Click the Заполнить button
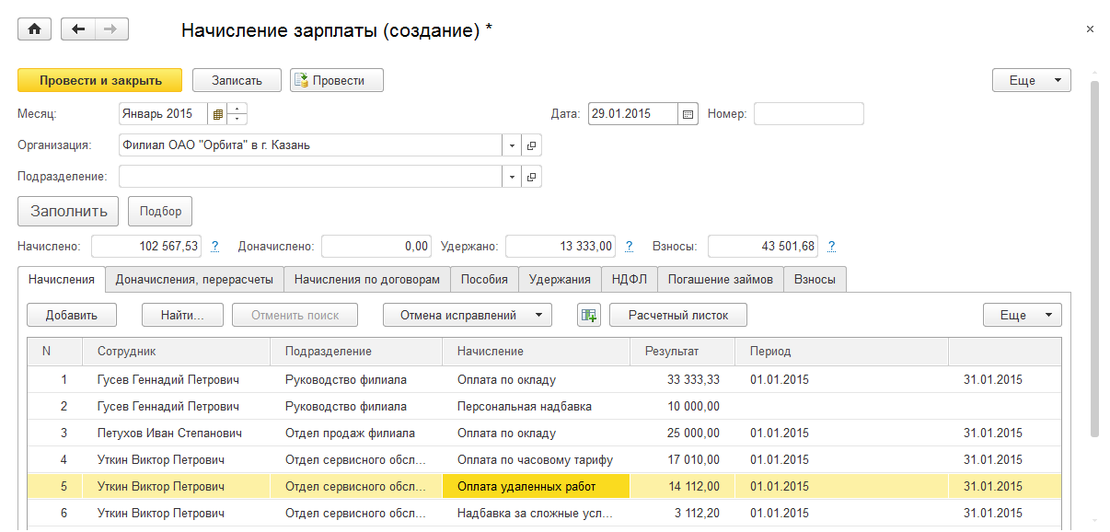This screenshot has height=532, width=1110. 68,211
